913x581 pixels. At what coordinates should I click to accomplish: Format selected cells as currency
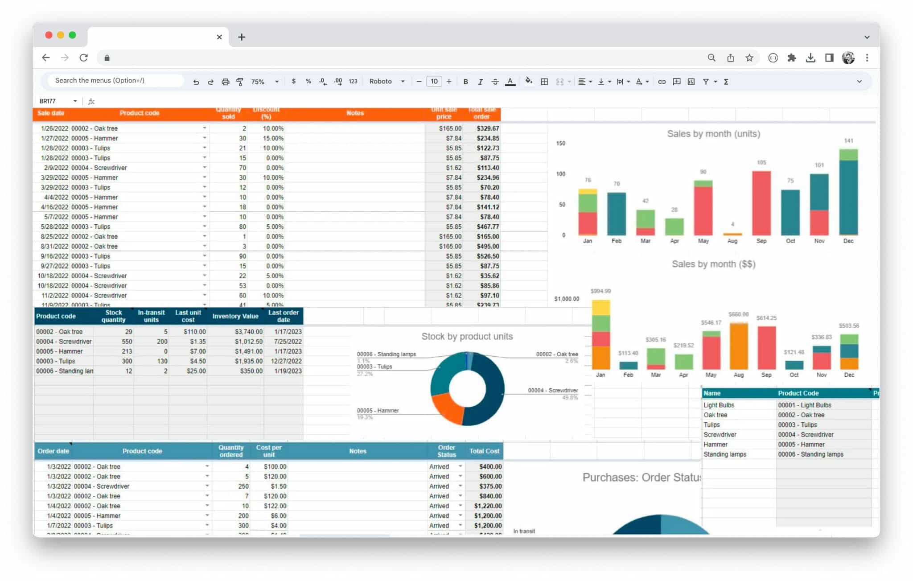[294, 82]
